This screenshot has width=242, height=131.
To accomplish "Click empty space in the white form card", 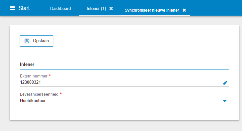I will [x=139, y=47].
